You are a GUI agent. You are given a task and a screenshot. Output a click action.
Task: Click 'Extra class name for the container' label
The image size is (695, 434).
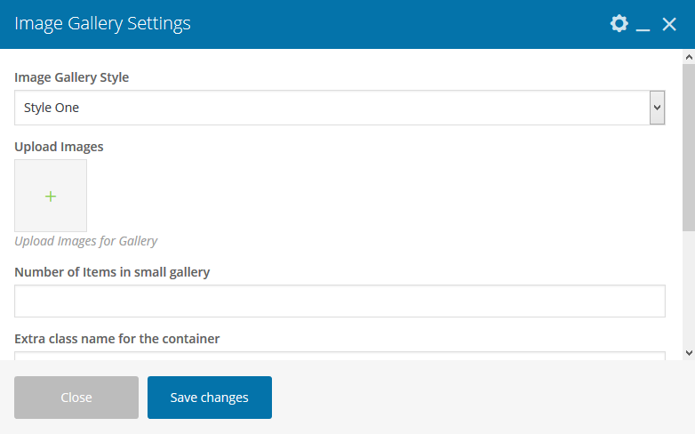[x=116, y=339]
